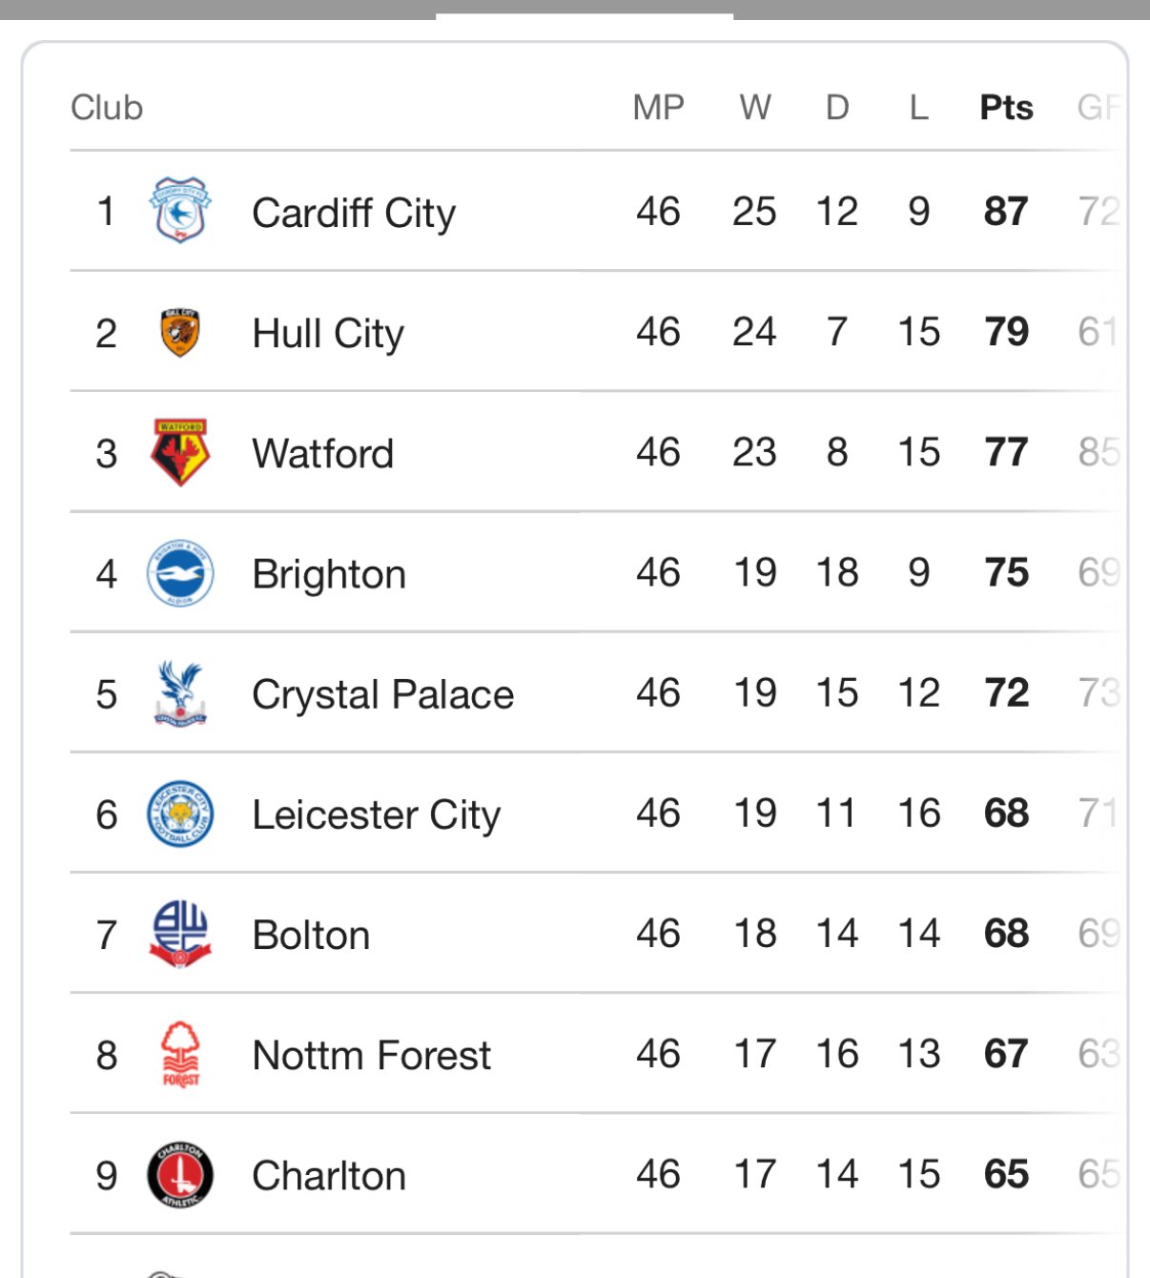Click the white tab indicator at top
This screenshot has width=1150, height=1278.
coord(585,16)
